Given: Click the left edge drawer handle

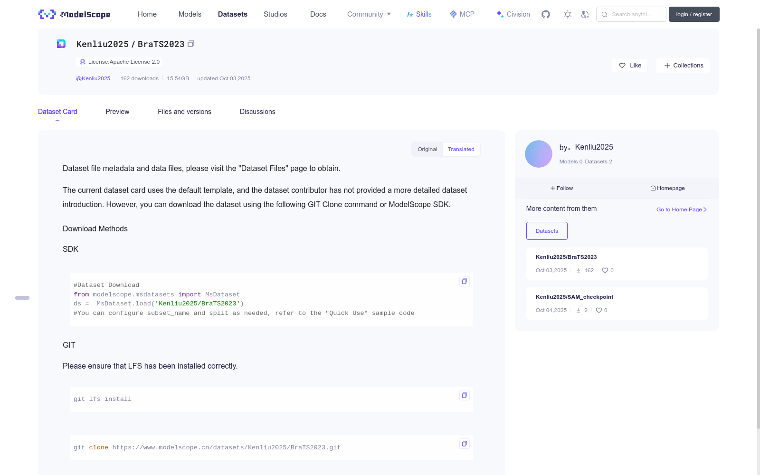Looking at the screenshot, I should pyautogui.click(x=22, y=298).
